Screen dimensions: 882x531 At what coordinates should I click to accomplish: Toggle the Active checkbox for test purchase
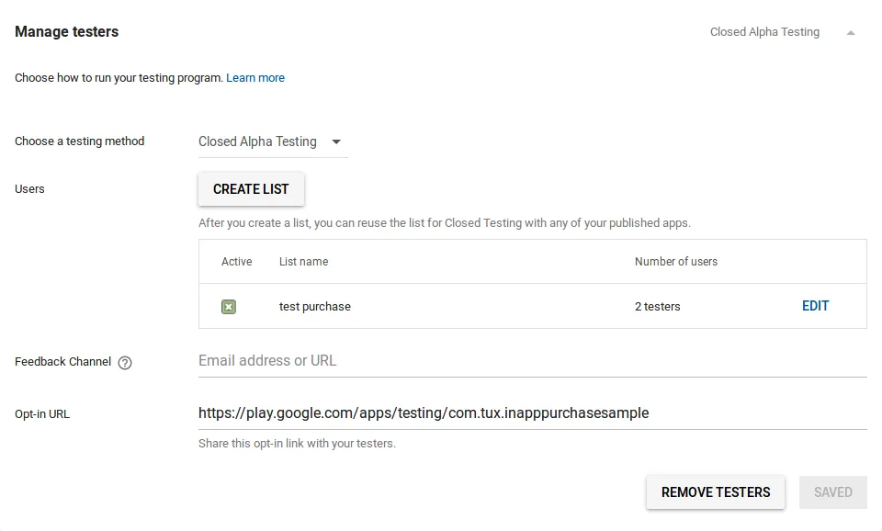coord(229,307)
